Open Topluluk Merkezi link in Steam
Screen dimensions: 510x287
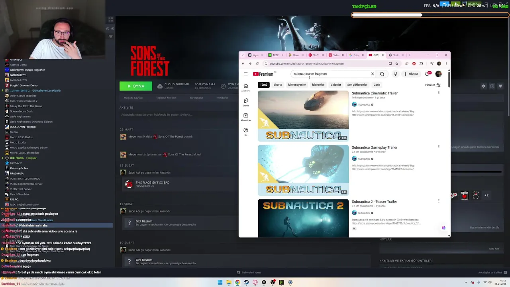pos(166,98)
